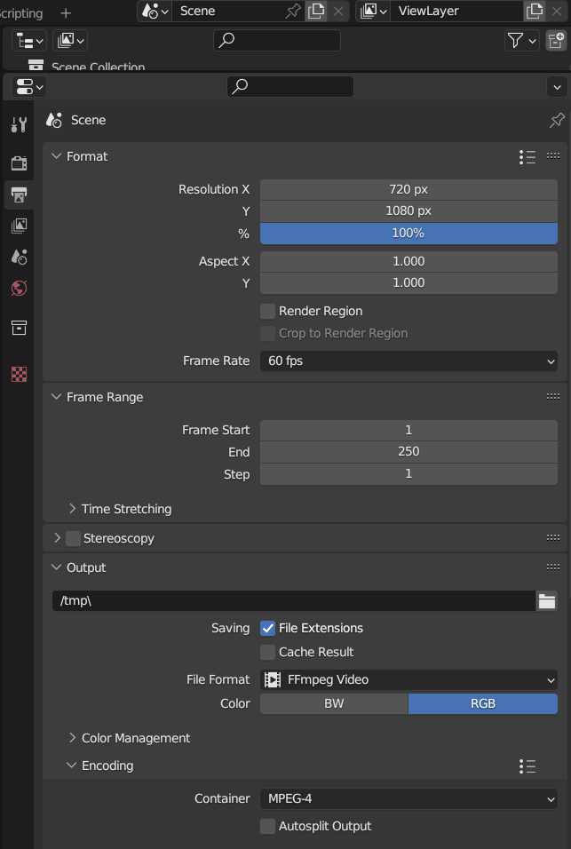Screen dimensions: 571x849
Task: Pin the Scene properties with the pin icon
Action: [x=556, y=120]
